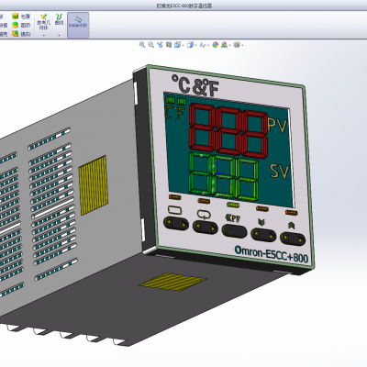This screenshot has width=367, height=367.
Task: Click the Zoom to Fit icon
Action: tap(142, 45)
